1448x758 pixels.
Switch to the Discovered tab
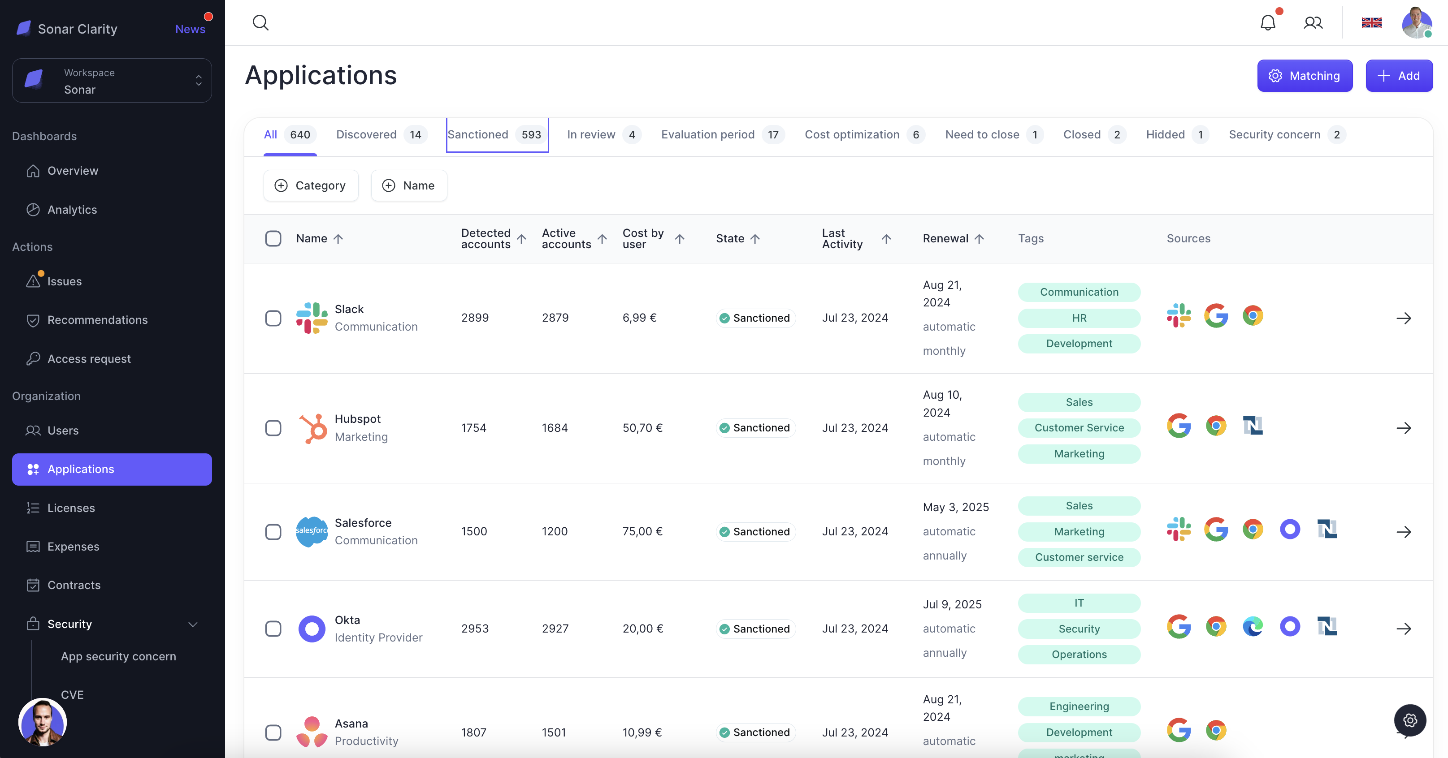(382, 134)
